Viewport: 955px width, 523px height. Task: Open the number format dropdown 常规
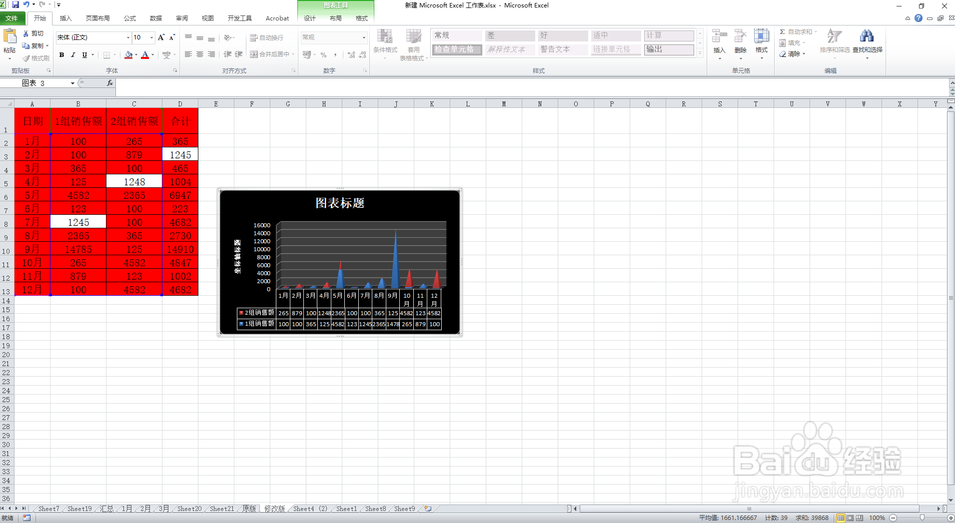(364, 37)
